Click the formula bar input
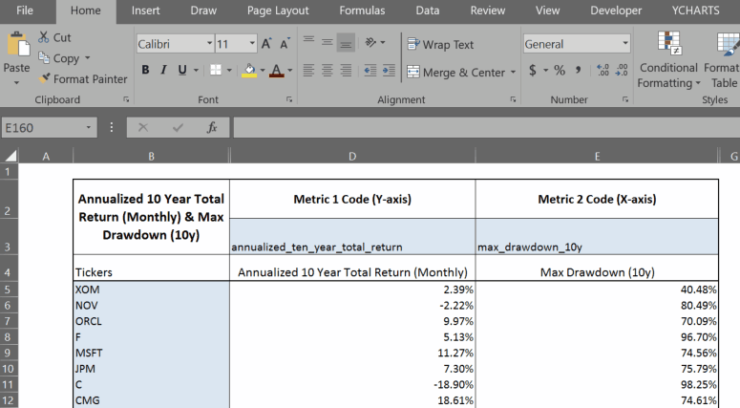Image resolution: width=740 pixels, height=408 pixels. (487, 127)
